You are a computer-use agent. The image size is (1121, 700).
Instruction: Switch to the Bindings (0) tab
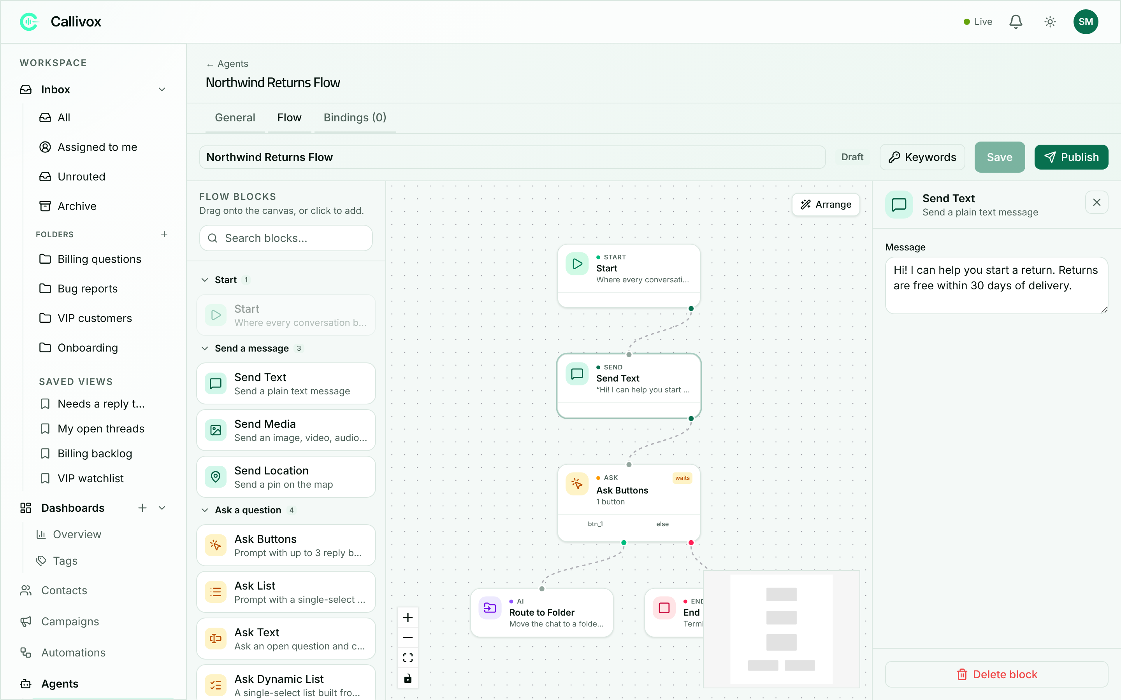[355, 117]
